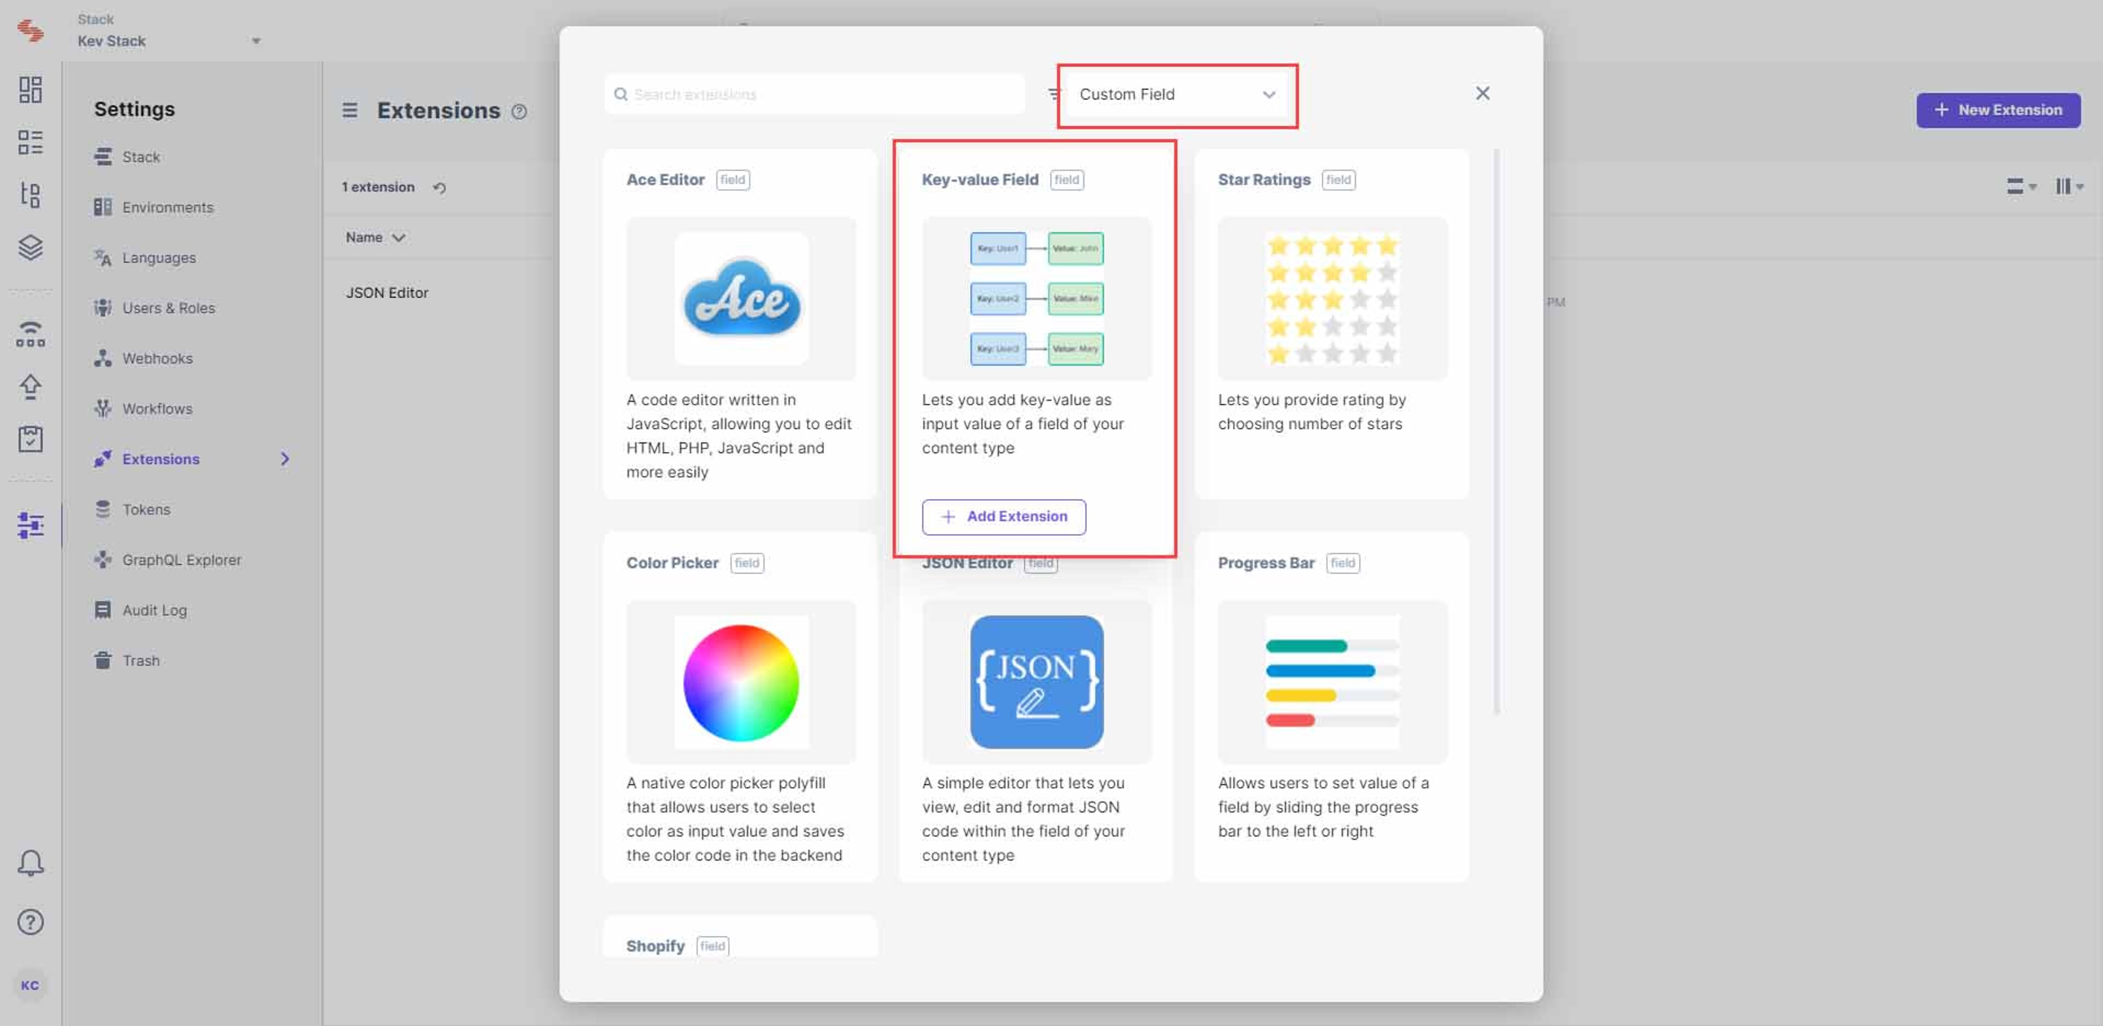2103x1026 pixels.
Task: Open the row density view dropdown
Action: pos(2021,187)
